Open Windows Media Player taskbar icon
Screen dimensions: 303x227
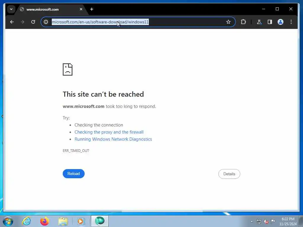tap(80, 221)
